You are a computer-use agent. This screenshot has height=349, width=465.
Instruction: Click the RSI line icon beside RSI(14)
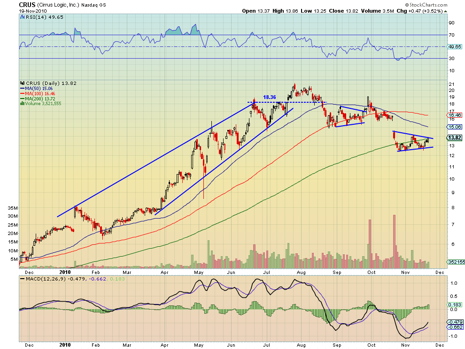(x=22, y=17)
